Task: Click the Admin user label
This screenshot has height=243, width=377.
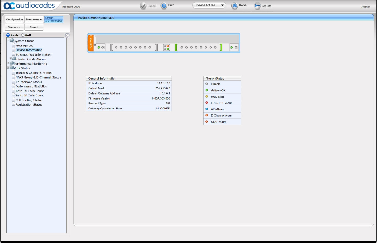Action: (366, 7)
